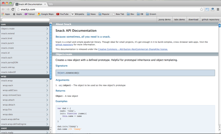221x134 pixels.
Task: Expand snack.parseJSON chevron in sidebar
Action: [x=47, y=63]
